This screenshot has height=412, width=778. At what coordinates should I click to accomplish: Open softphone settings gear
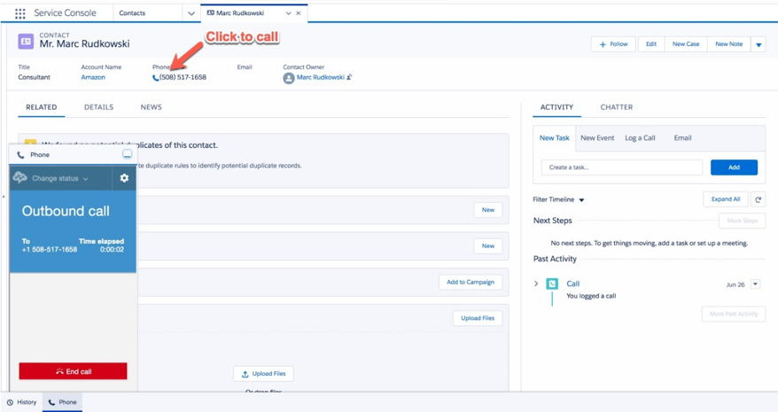(x=124, y=178)
